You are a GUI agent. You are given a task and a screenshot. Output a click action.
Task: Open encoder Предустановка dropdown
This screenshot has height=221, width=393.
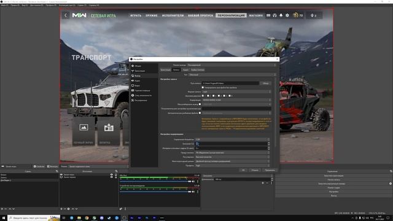click(232, 153)
